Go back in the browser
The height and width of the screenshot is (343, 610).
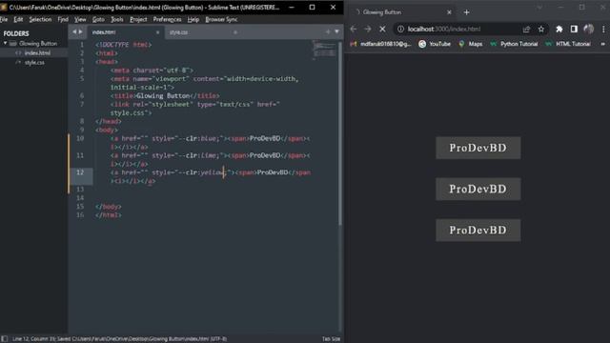click(354, 29)
